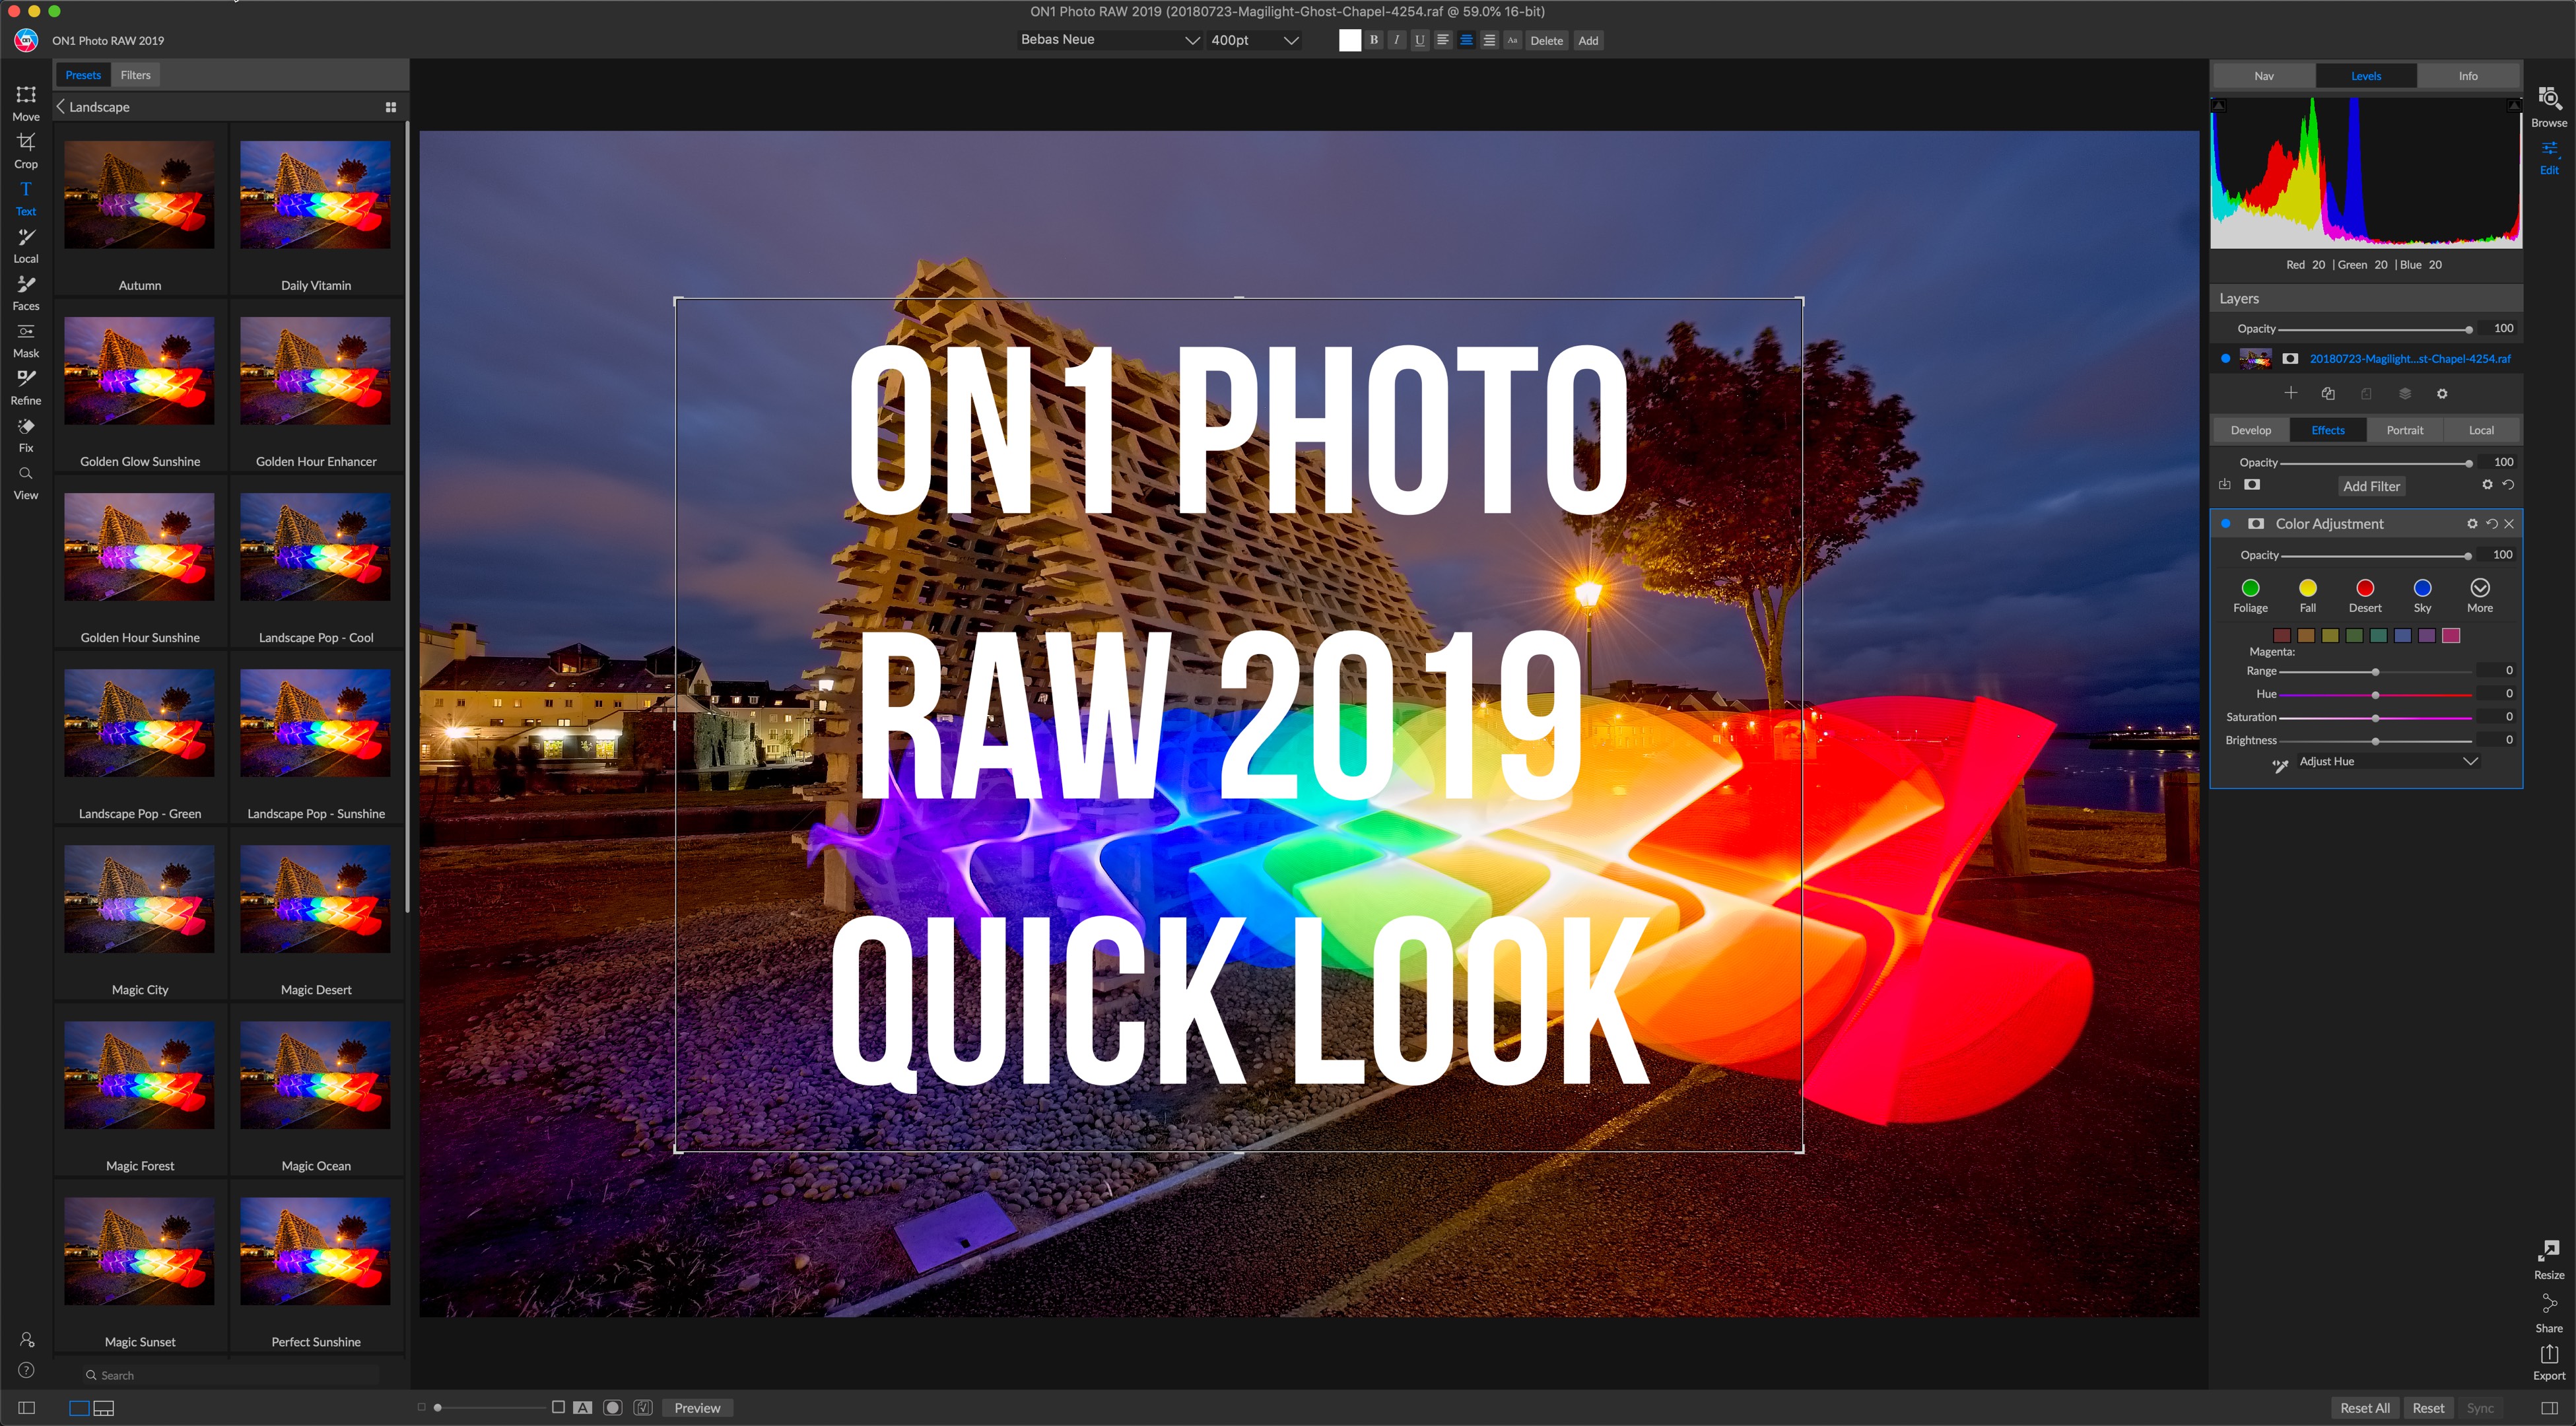Viewport: 2576px width, 1426px height.
Task: Switch to the Portrait tab
Action: pyautogui.click(x=2404, y=430)
